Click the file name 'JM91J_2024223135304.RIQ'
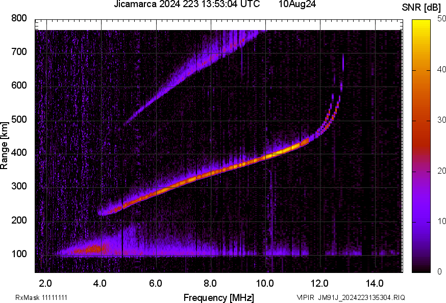This screenshot has width=446, height=303. [361, 297]
